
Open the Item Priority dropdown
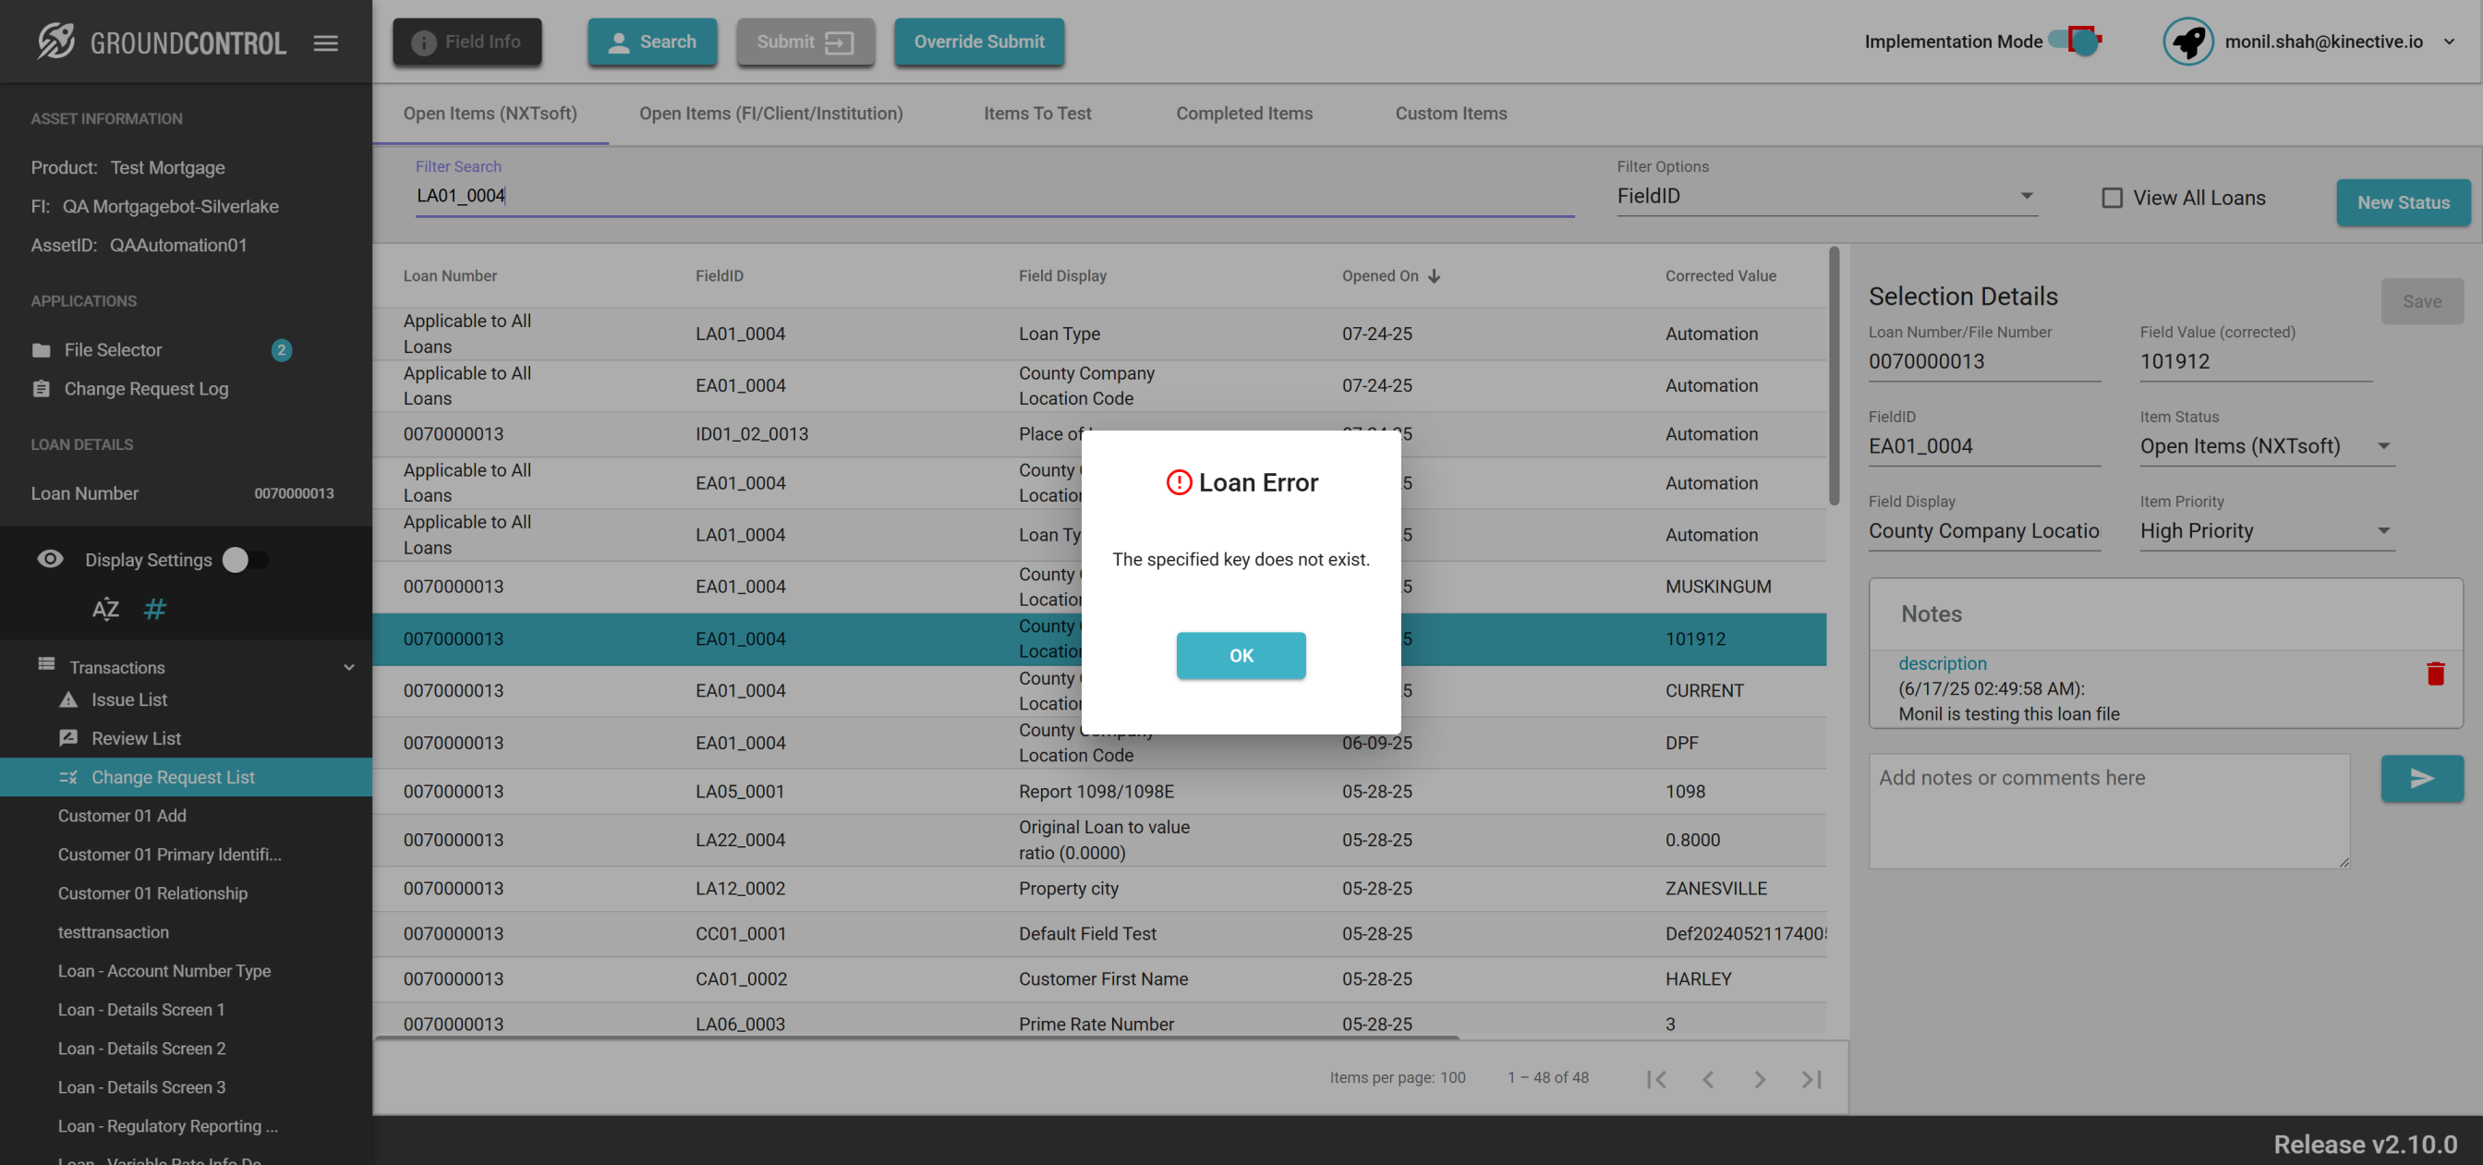pyautogui.click(x=2265, y=530)
